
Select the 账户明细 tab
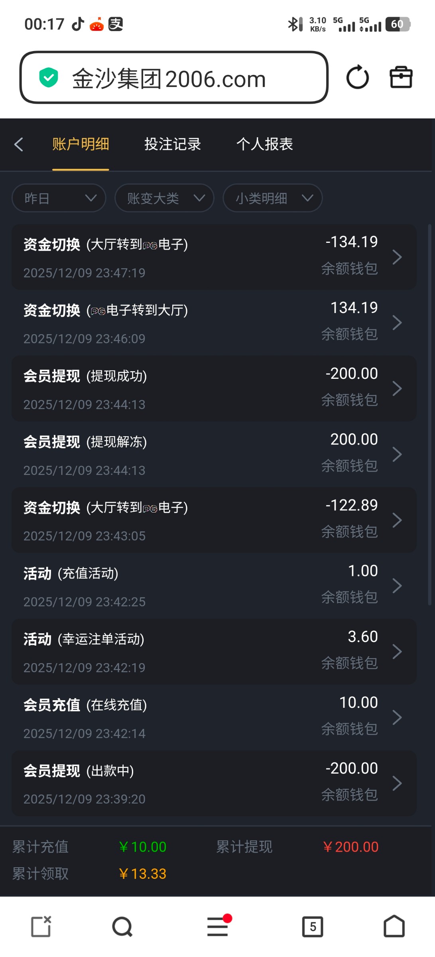pyautogui.click(x=81, y=144)
